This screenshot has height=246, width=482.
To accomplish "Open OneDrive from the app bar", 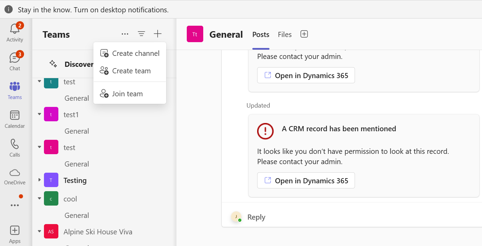I will click(15, 172).
